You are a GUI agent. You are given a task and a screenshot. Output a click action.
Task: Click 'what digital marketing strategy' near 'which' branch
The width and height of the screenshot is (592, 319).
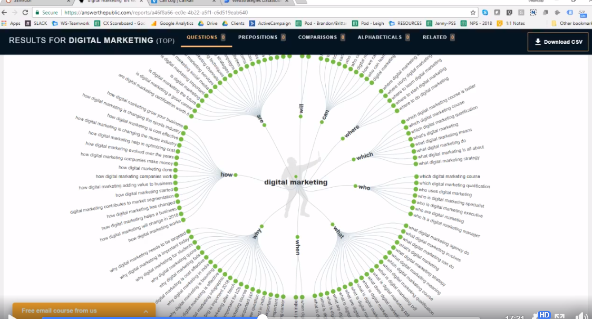(449, 160)
